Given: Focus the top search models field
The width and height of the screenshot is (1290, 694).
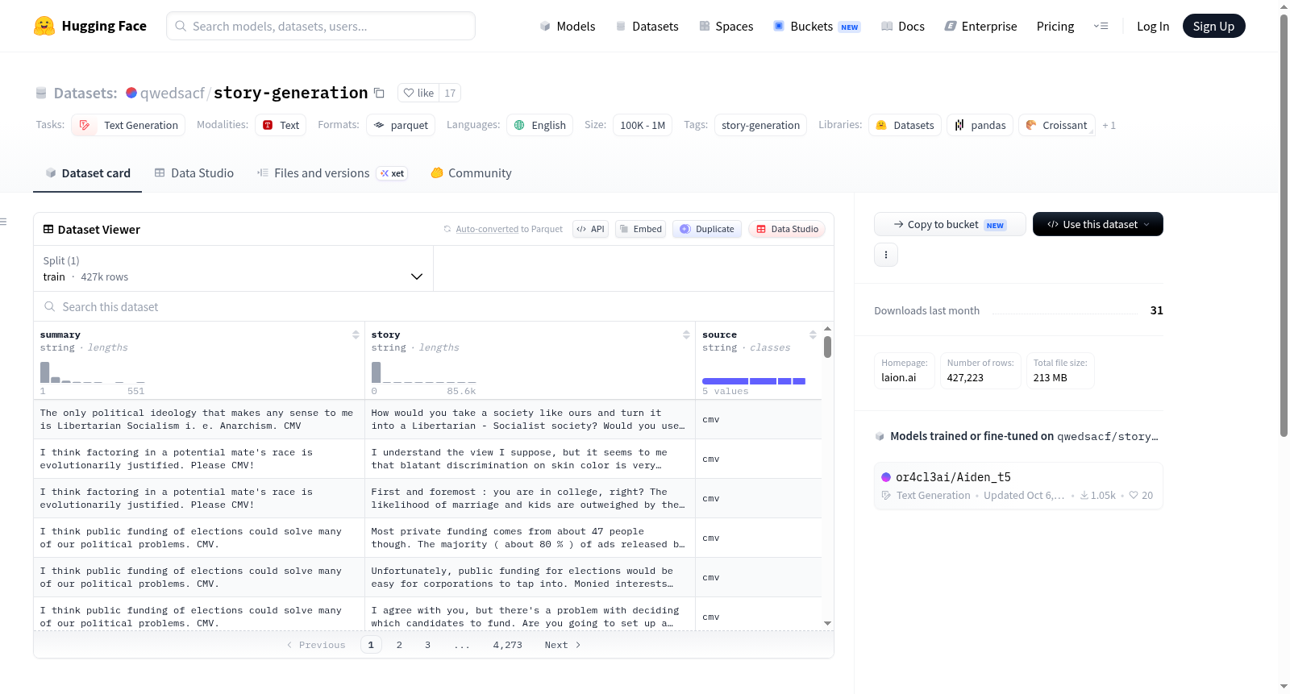Looking at the screenshot, I should (321, 26).
